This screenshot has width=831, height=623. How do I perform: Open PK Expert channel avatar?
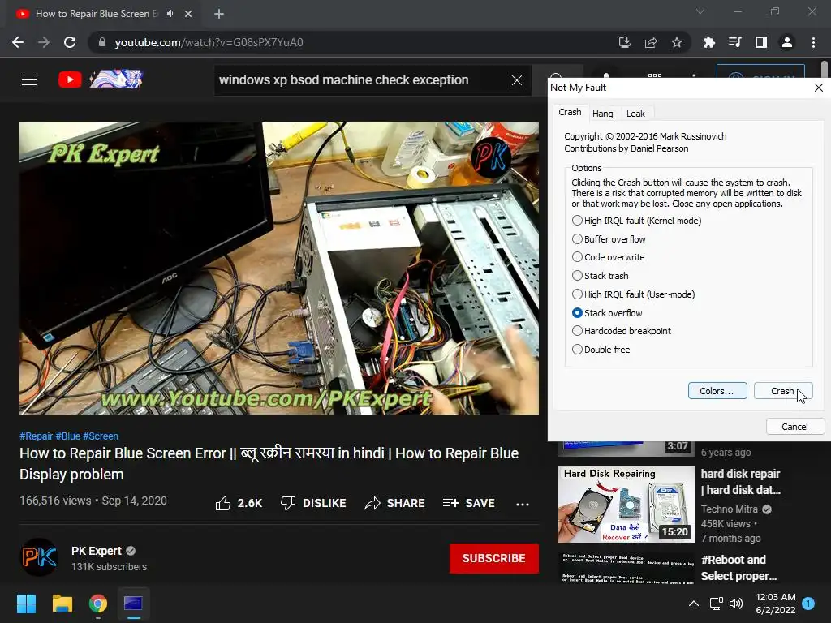39,557
